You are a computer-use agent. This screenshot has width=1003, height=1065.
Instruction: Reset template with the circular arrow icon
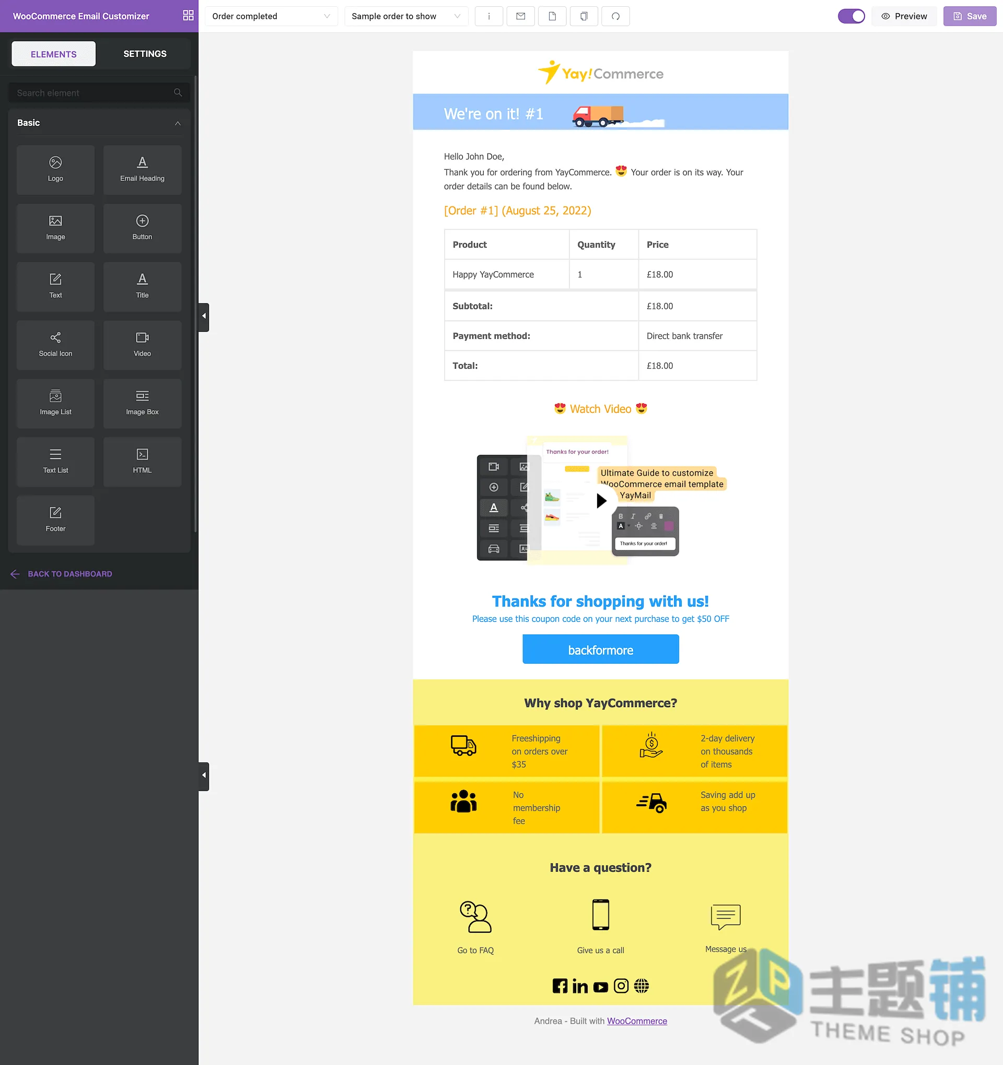(x=615, y=16)
